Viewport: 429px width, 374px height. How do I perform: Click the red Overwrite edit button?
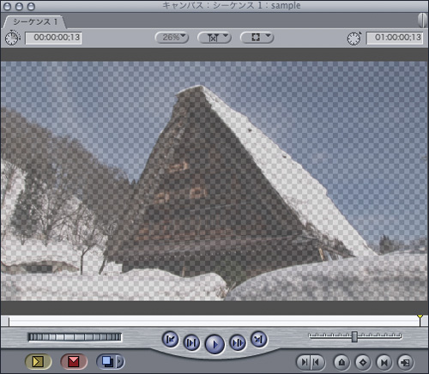click(x=74, y=362)
